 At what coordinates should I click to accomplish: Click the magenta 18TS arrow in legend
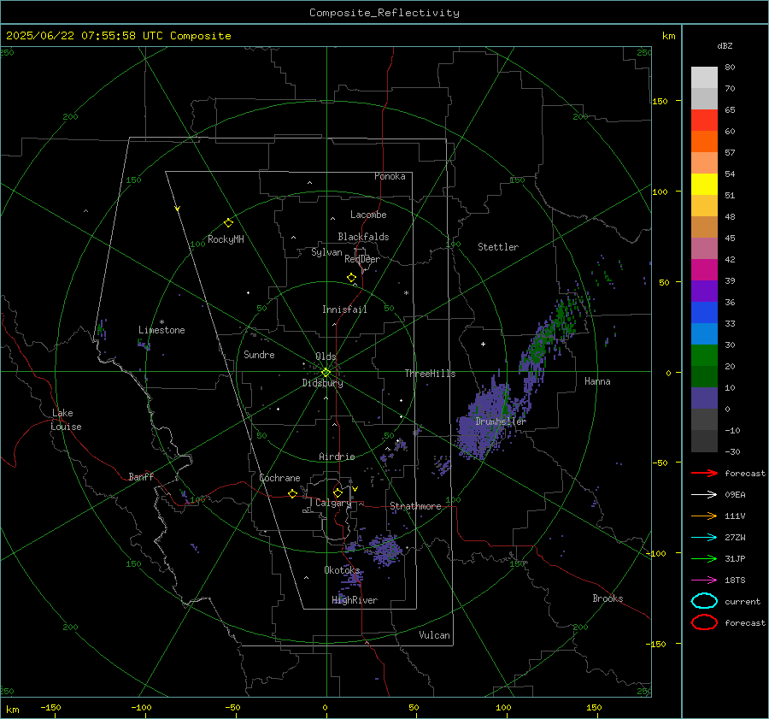tap(704, 581)
